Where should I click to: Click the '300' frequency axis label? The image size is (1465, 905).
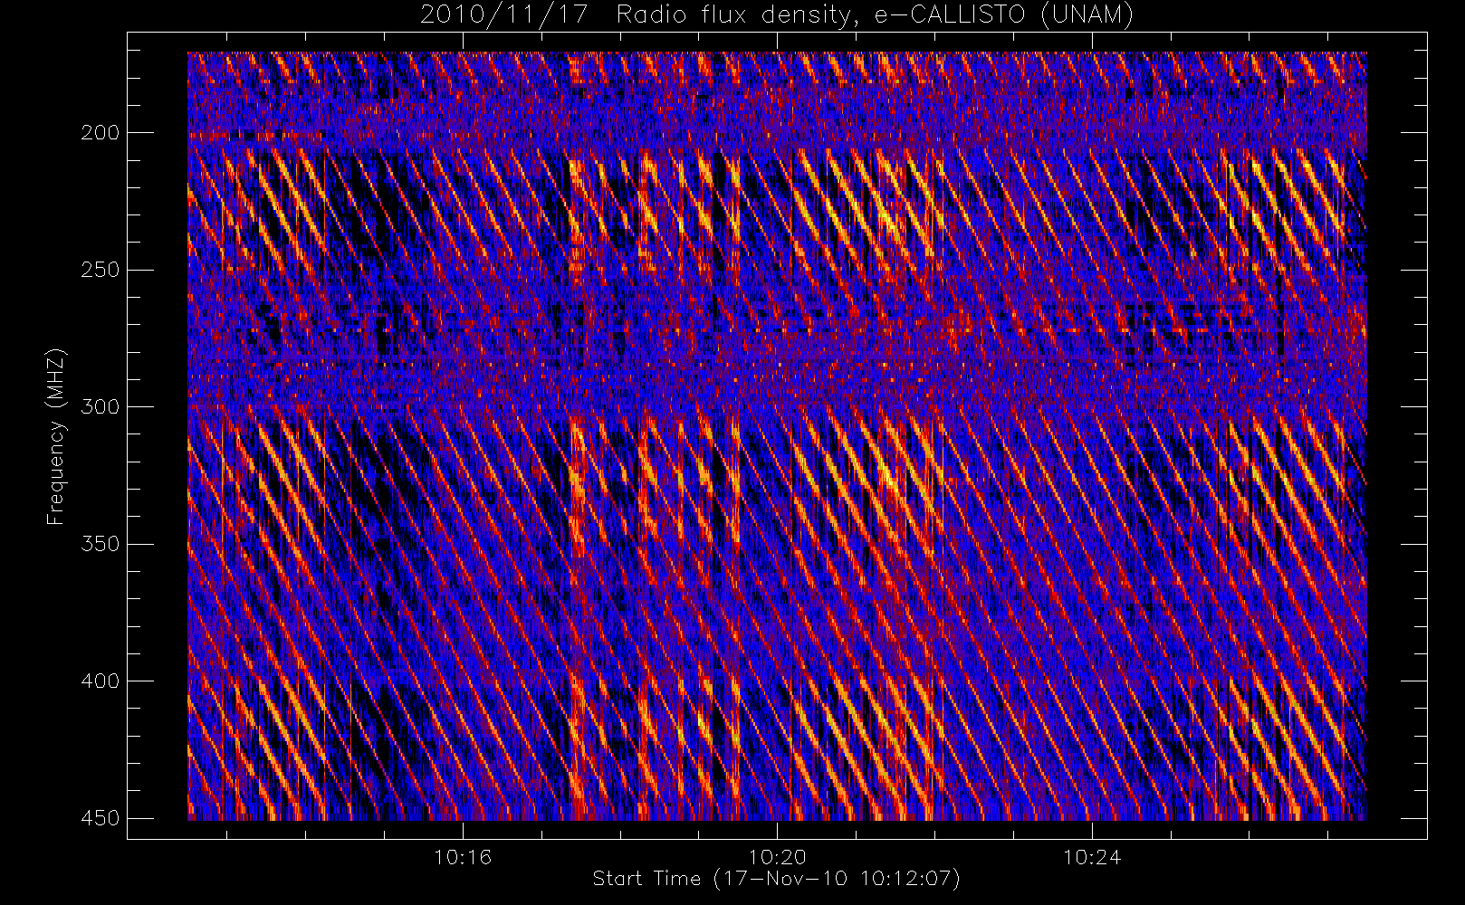(100, 407)
